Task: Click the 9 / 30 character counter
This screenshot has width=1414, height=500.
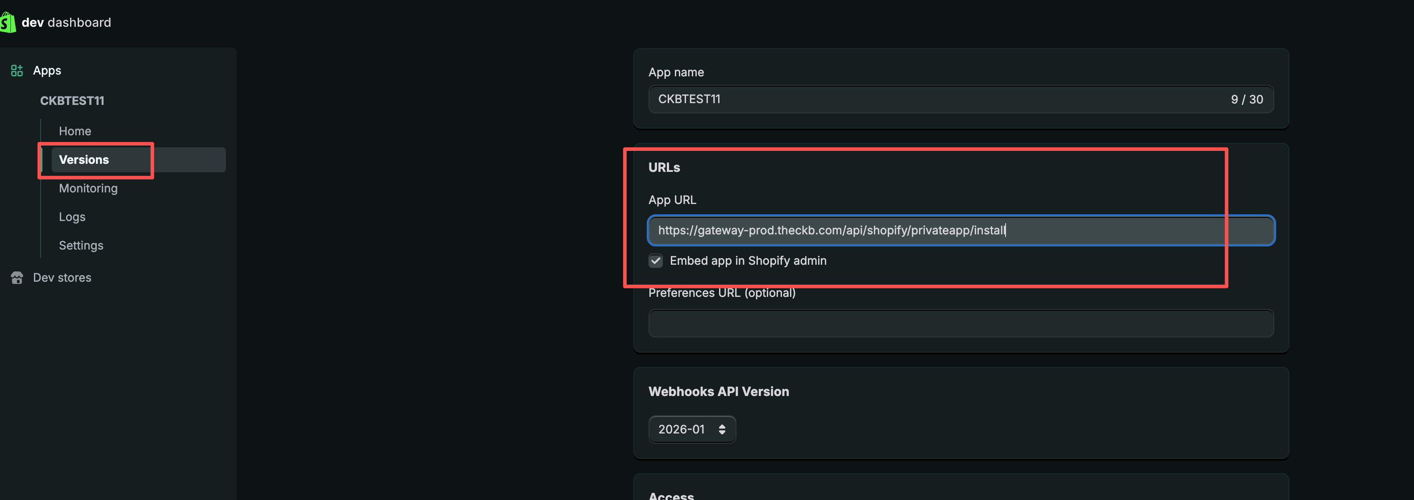Action: coord(1247,100)
